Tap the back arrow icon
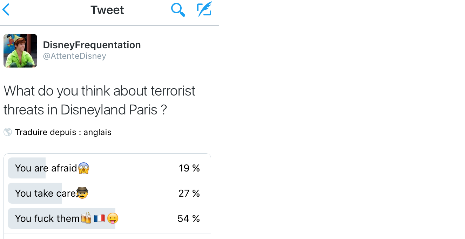The height and width of the screenshot is (239, 465). (x=6, y=9)
